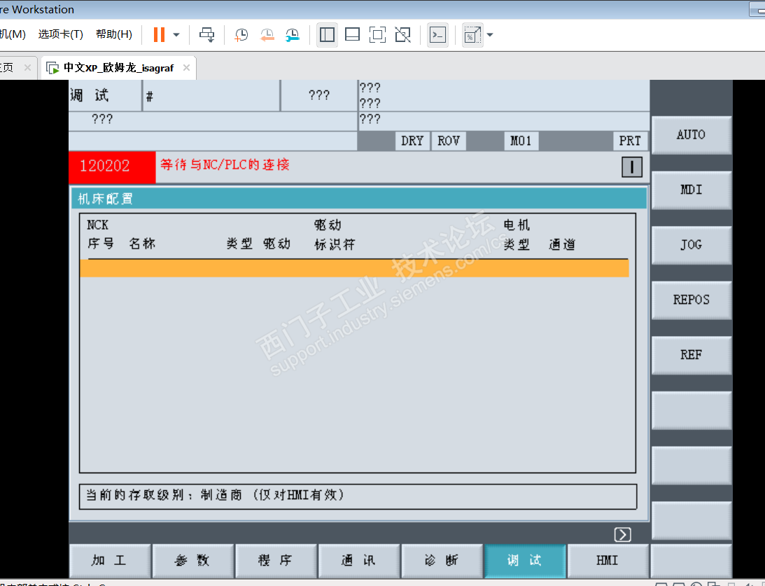Click the stretch guest display icon
The width and height of the screenshot is (765, 586).
(x=472, y=34)
